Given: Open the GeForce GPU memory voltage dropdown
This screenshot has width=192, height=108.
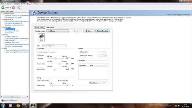Looking at the screenshot, I should [x=102, y=55].
